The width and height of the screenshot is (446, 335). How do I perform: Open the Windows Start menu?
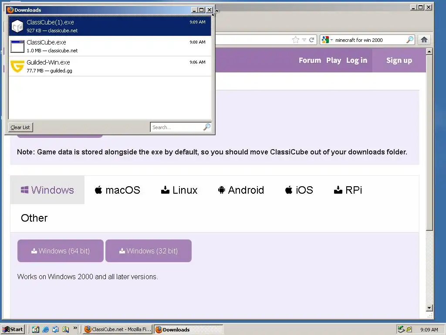13,329
